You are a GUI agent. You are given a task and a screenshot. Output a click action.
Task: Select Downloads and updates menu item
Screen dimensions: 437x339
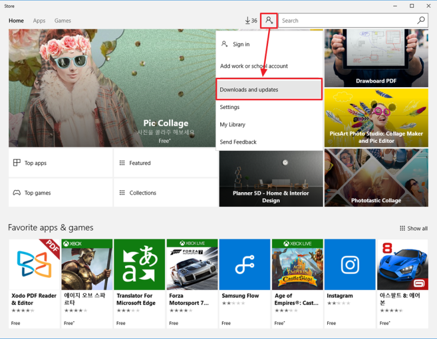coord(269,90)
